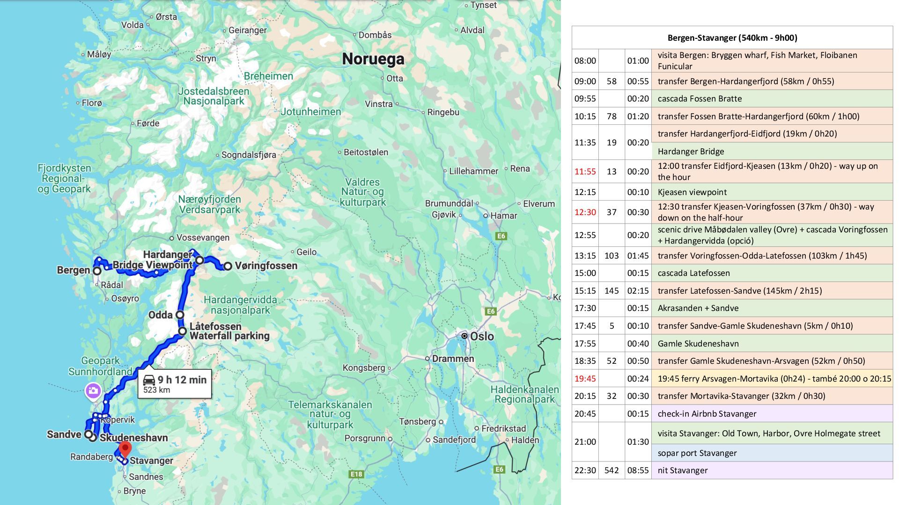Image resolution: width=899 pixels, height=505 pixels.
Task: Click the Bergen route waypoint circle
Action: (97, 271)
